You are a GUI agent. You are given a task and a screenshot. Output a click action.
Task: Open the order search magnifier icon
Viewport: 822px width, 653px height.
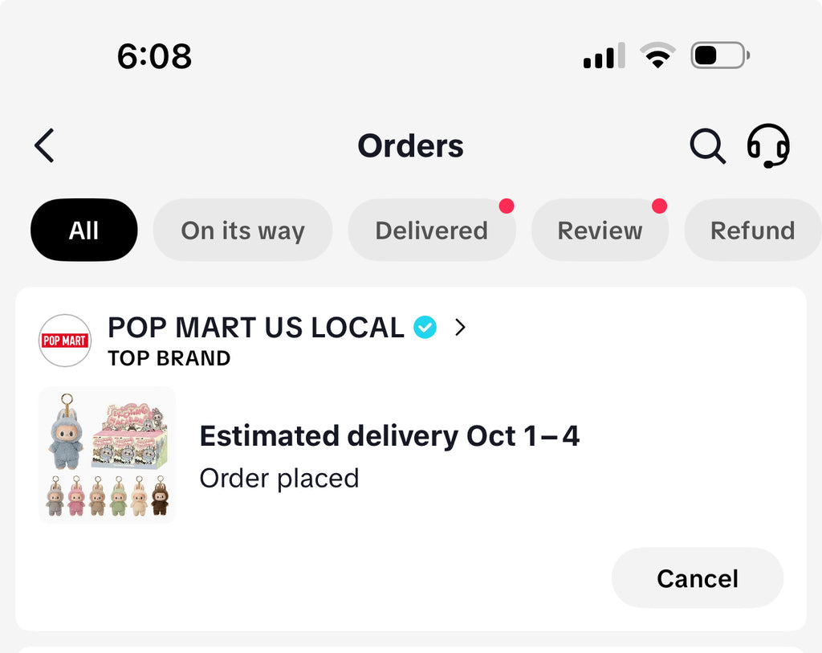click(x=707, y=146)
